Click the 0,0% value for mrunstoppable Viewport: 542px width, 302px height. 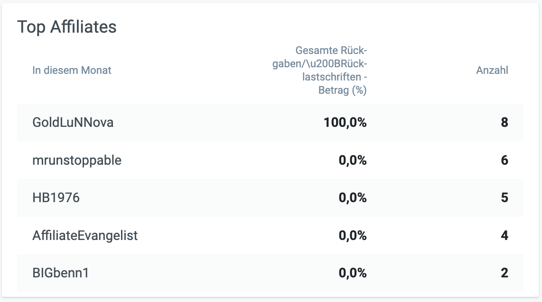(353, 160)
